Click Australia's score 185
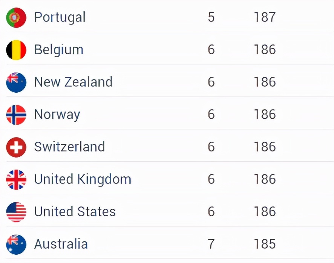Viewport: 334px width, 263px height. 265,244
